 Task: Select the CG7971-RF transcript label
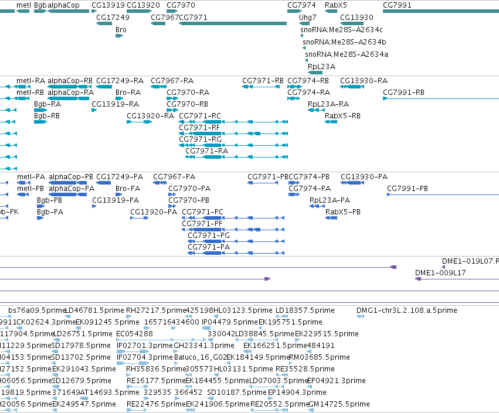tap(199, 128)
